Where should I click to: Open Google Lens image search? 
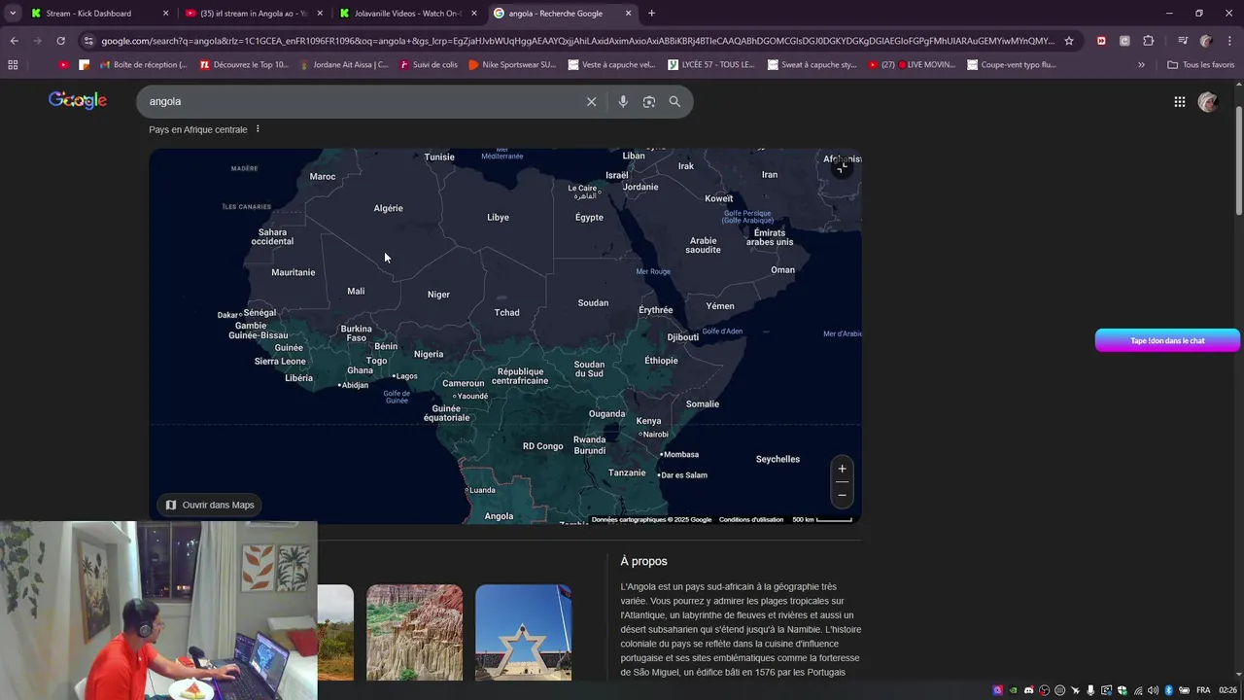649,101
